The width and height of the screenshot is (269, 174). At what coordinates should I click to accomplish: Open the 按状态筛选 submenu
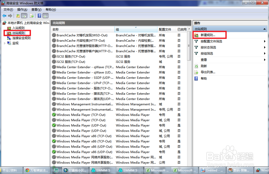tap(230, 47)
